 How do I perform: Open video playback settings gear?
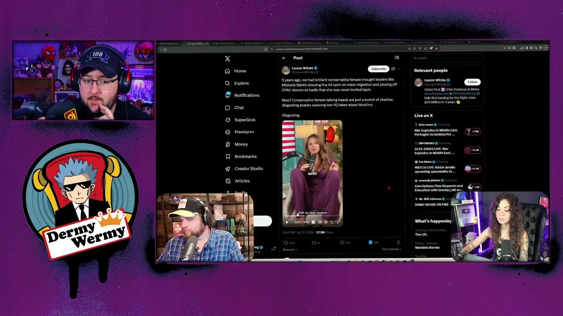(x=326, y=222)
